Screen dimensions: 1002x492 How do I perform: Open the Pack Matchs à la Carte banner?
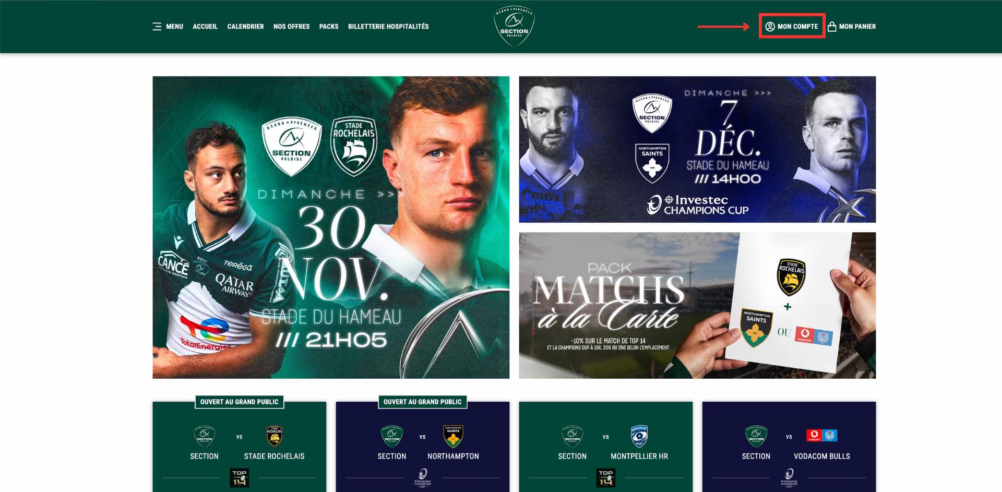(697, 305)
